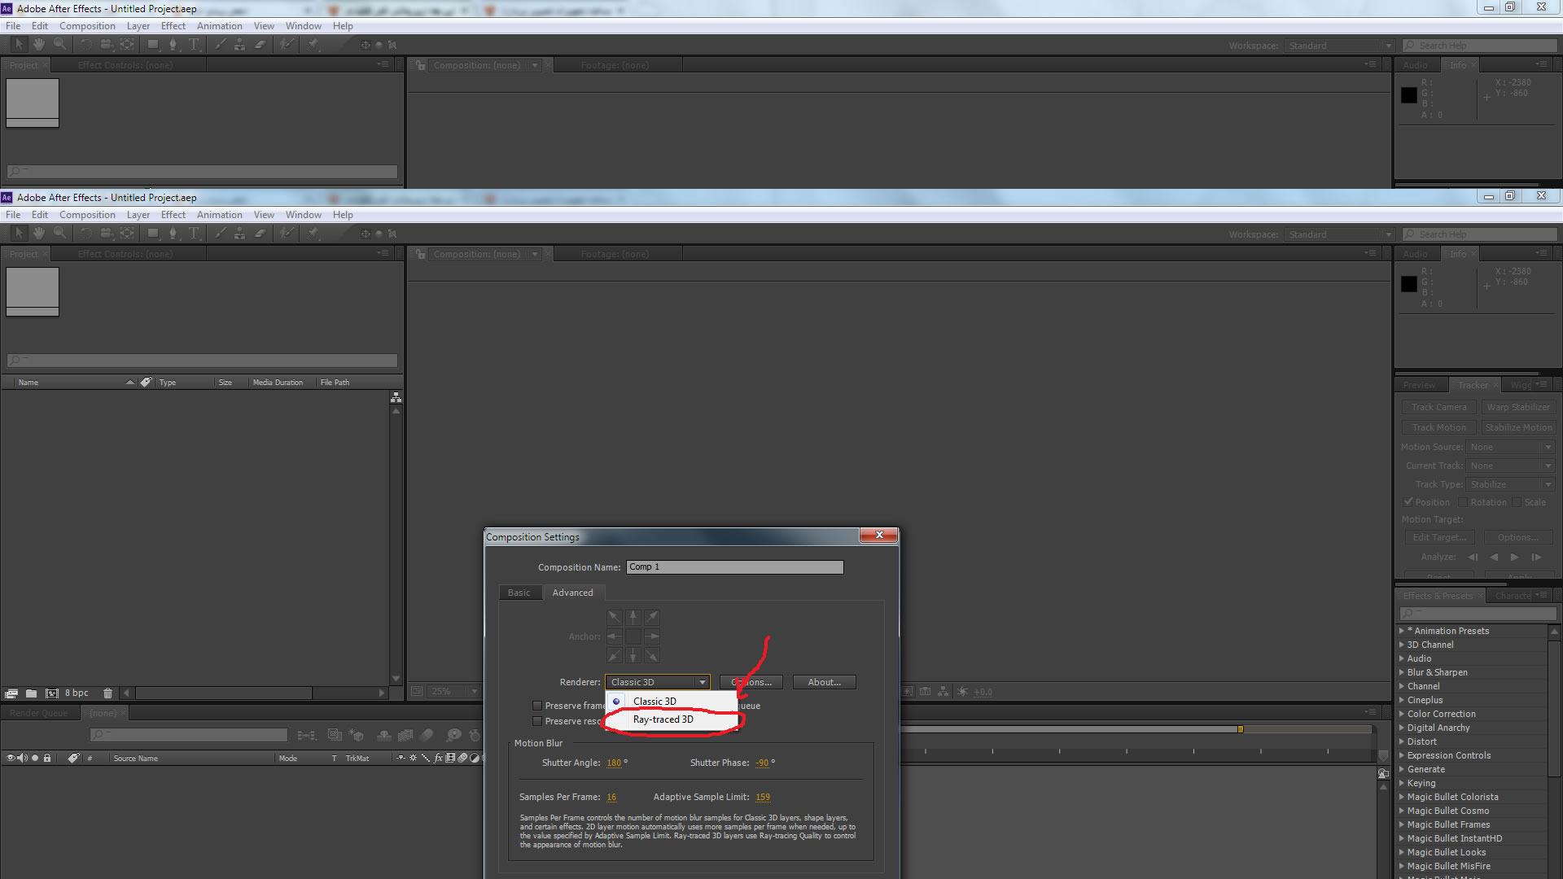
Task: Click the video eye column header in timeline
Action: point(11,758)
